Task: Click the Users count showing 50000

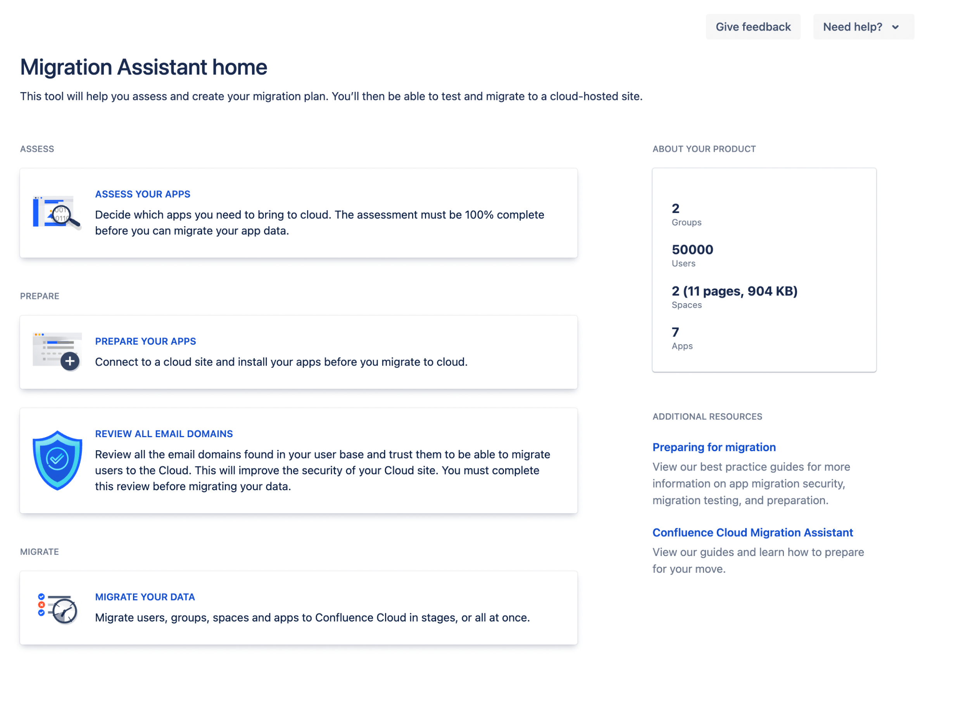Action: coord(692,249)
